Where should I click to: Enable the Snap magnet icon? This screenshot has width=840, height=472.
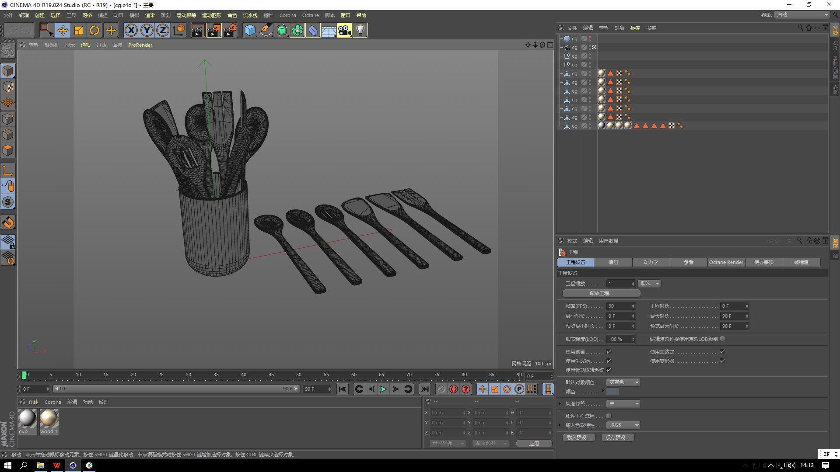click(x=8, y=223)
